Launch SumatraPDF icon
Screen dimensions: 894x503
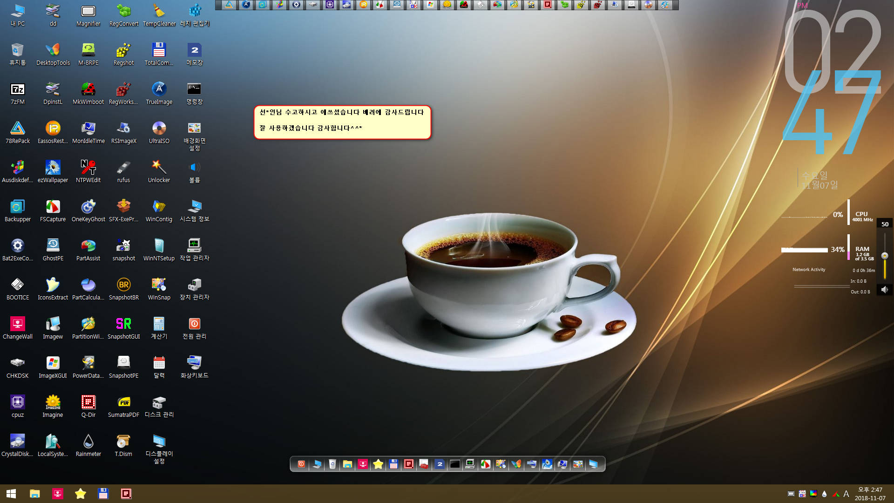(x=124, y=406)
